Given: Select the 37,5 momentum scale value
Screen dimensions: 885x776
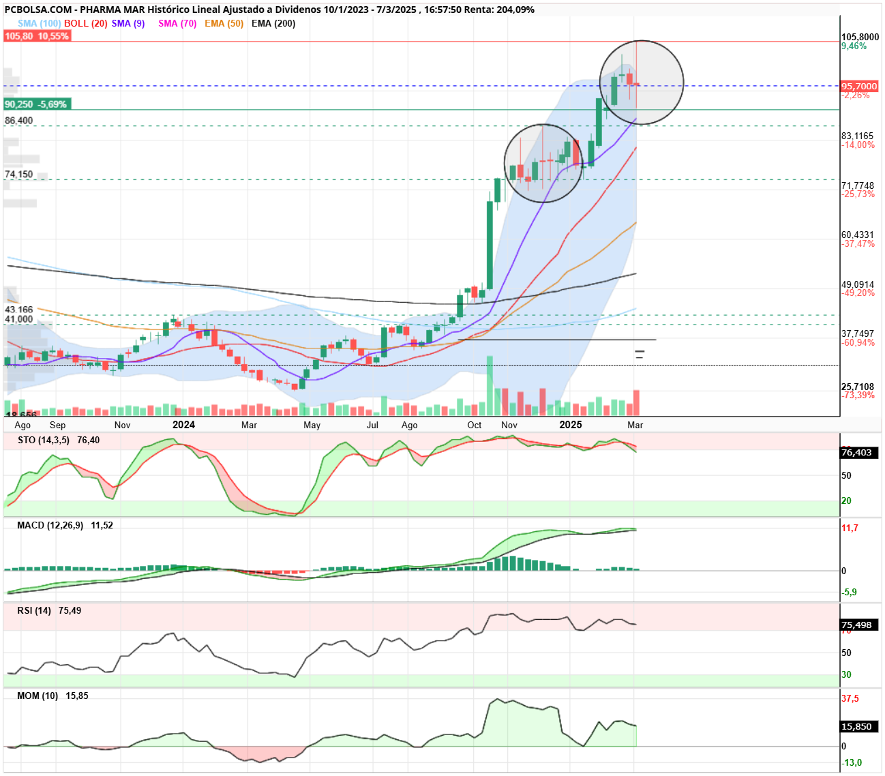Looking at the screenshot, I should point(850,699).
